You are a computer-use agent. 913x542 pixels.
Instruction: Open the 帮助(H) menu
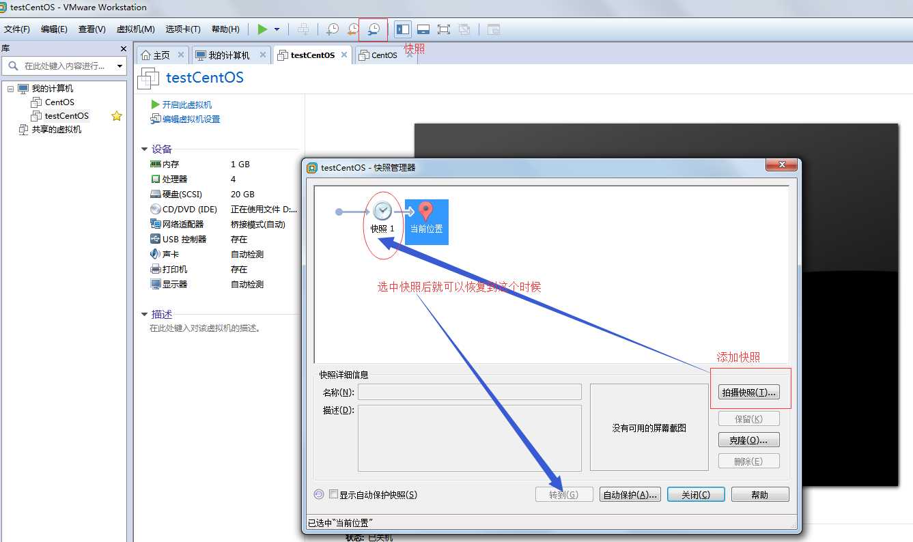(x=225, y=29)
